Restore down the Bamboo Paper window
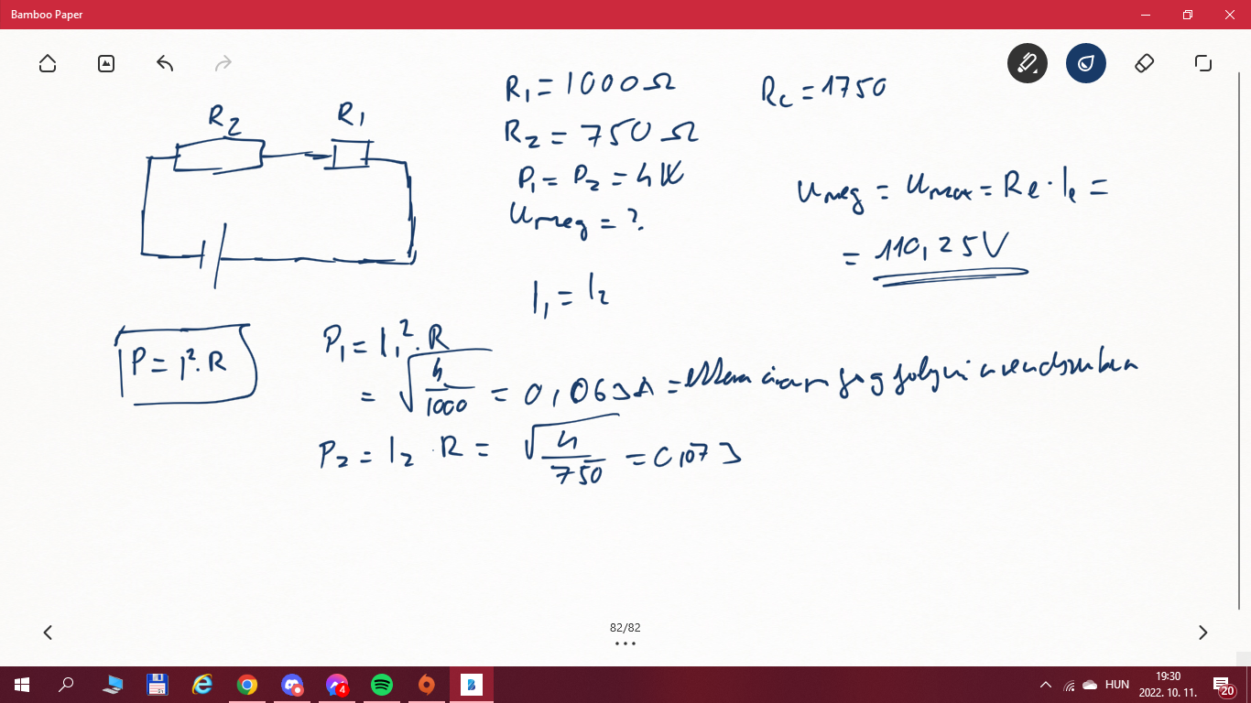Screen dimensions: 1251x703 pyautogui.click(x=1187, y=15)
